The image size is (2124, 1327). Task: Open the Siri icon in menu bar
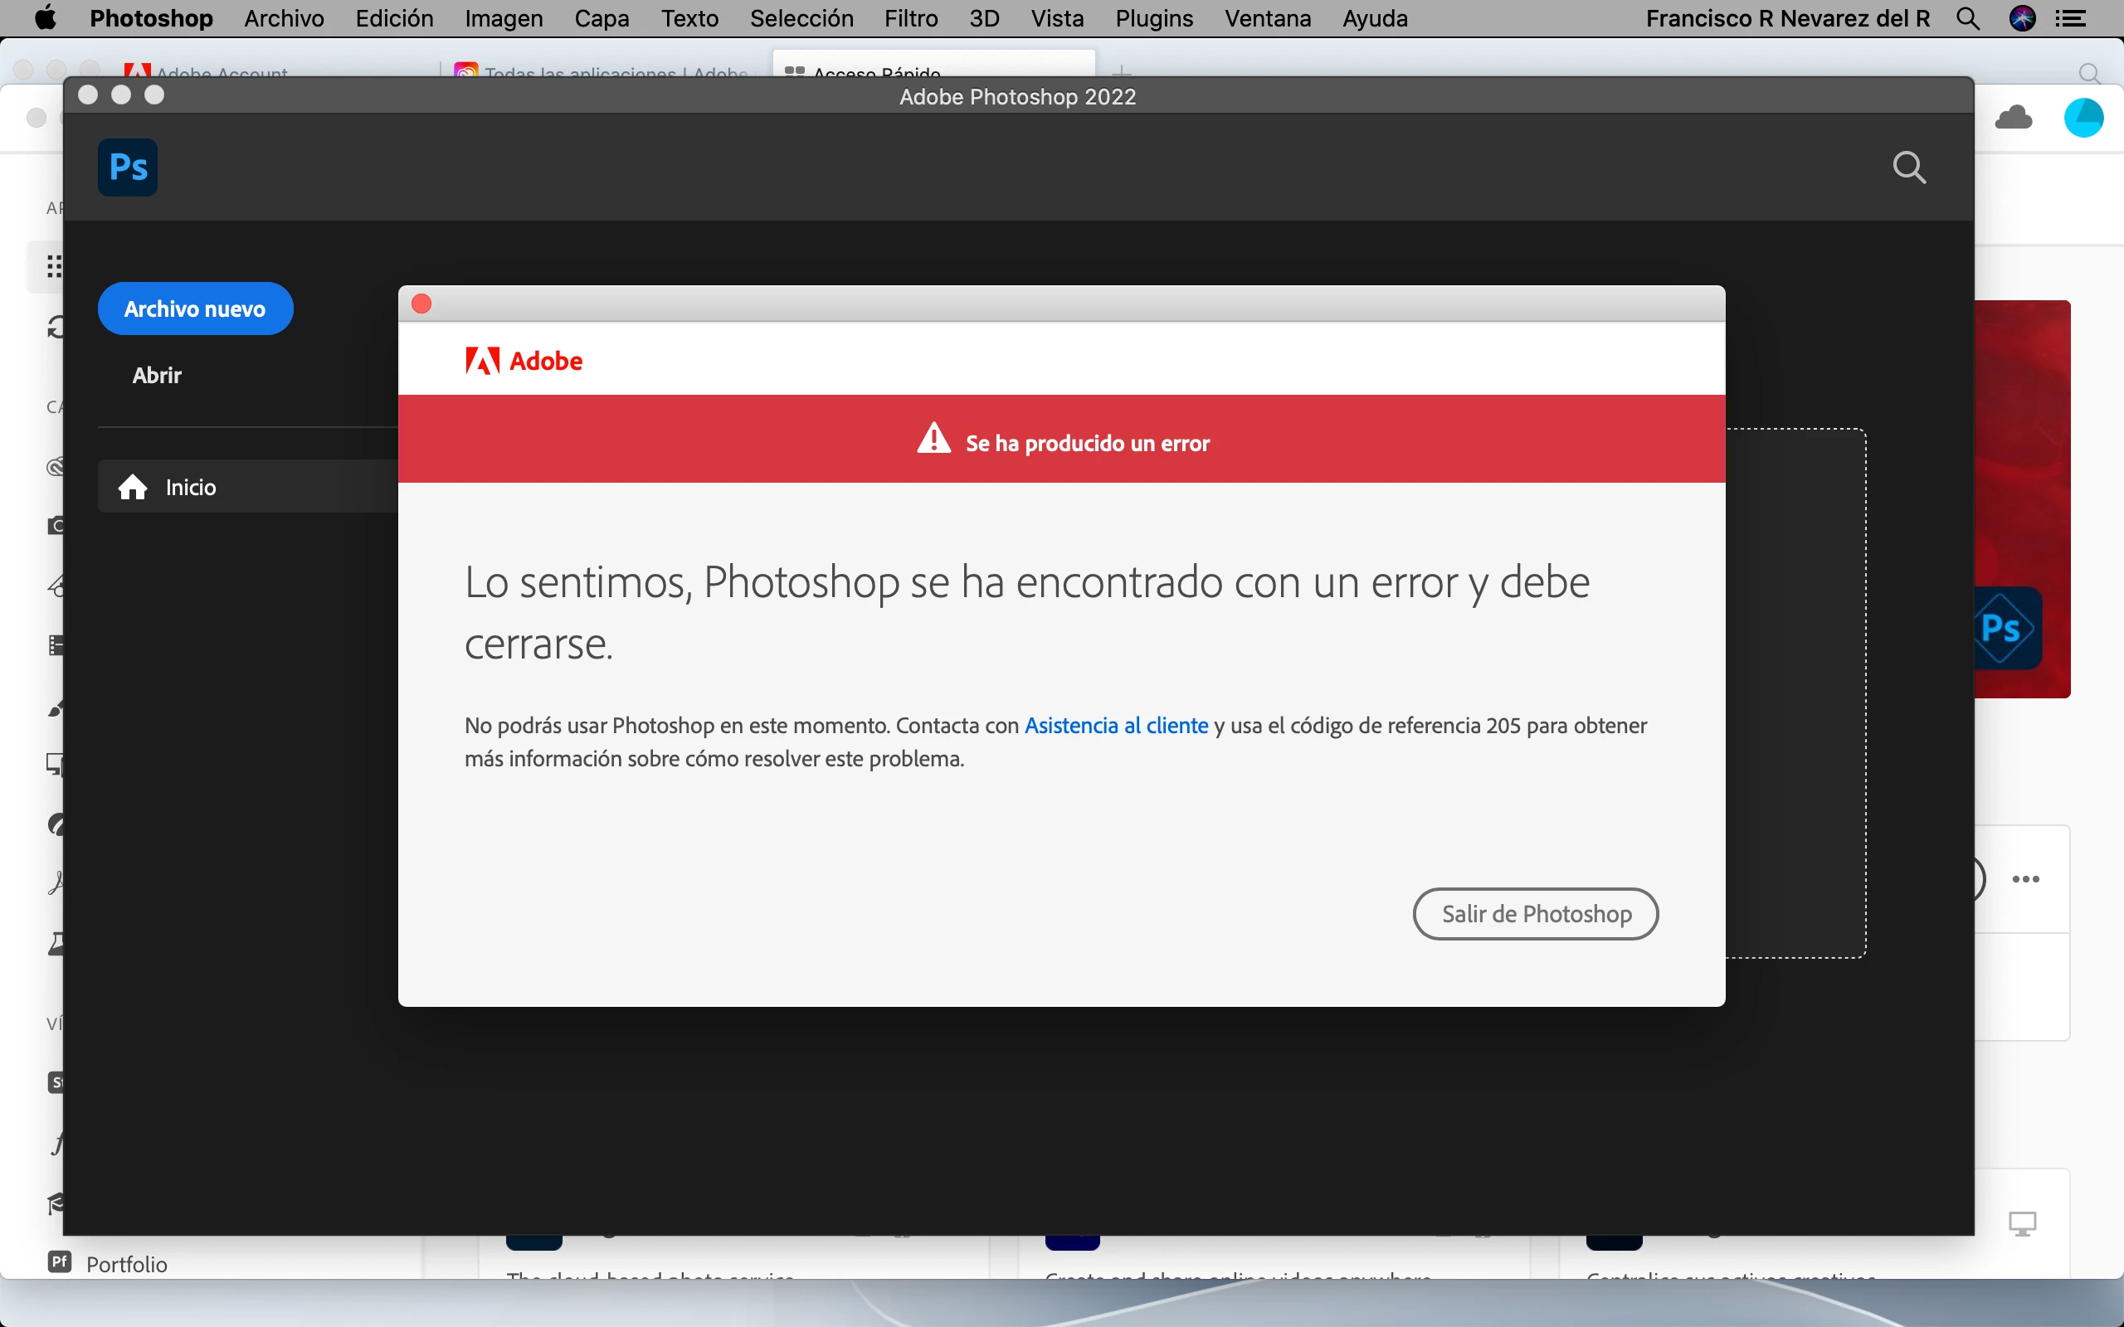pos(2022,18)
